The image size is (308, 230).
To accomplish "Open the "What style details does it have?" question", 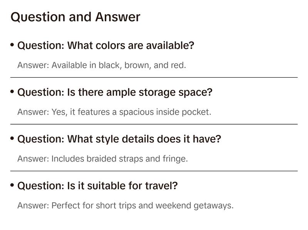I will pos(119,139).
